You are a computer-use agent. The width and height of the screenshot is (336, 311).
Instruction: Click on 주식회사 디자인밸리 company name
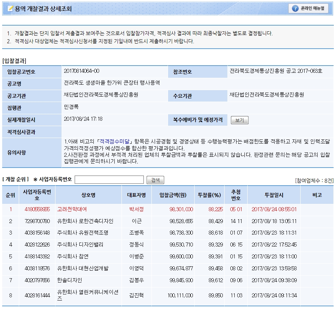point(80,245)
